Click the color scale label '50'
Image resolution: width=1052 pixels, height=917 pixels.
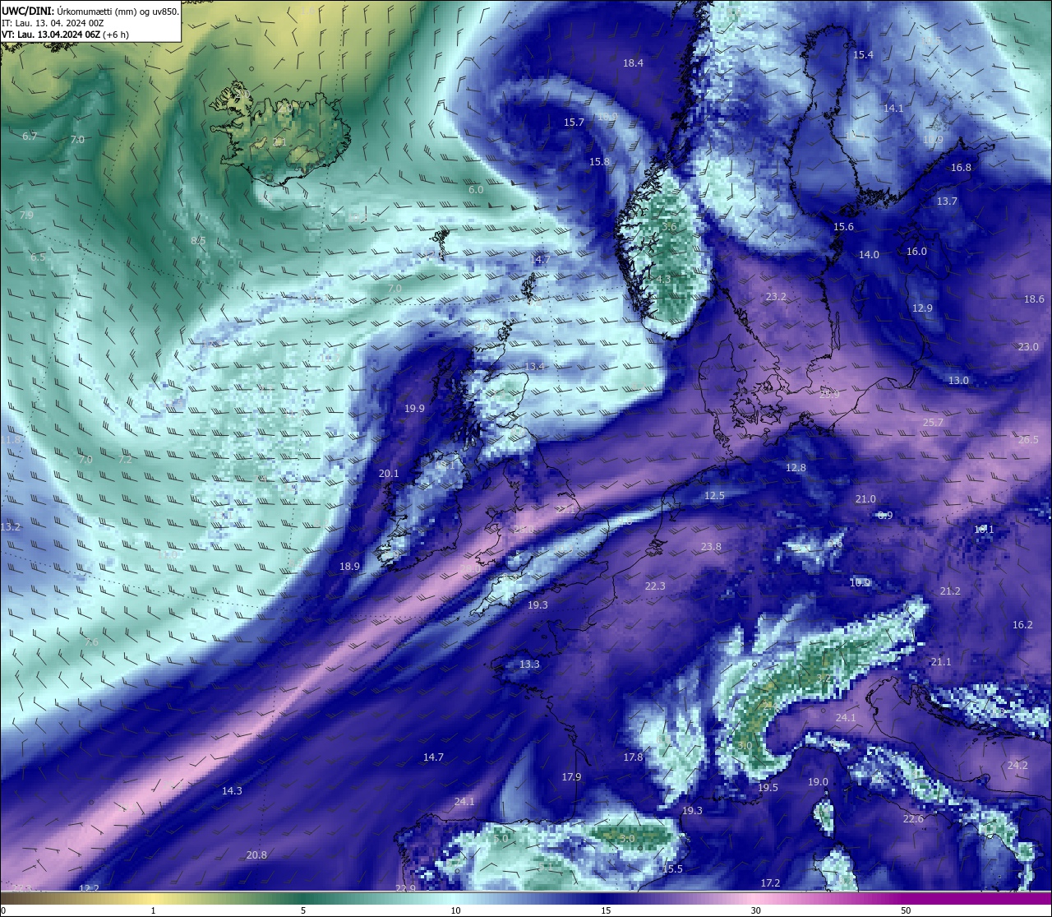(x=906, y=910)
